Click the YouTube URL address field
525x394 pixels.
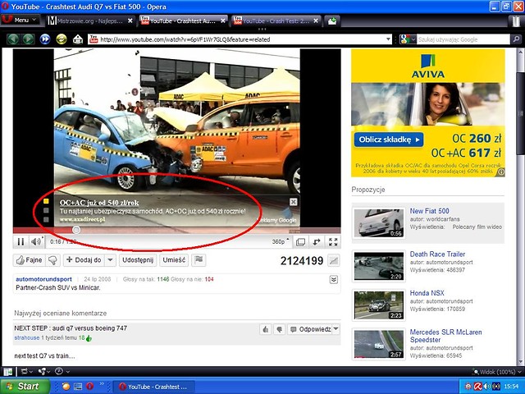coord(240,39)
